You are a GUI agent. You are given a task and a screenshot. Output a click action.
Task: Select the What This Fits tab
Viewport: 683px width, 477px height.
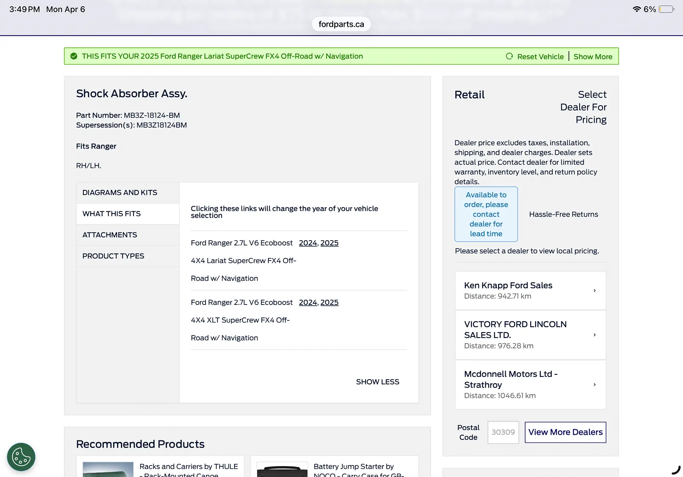click(x=128, y=214)
